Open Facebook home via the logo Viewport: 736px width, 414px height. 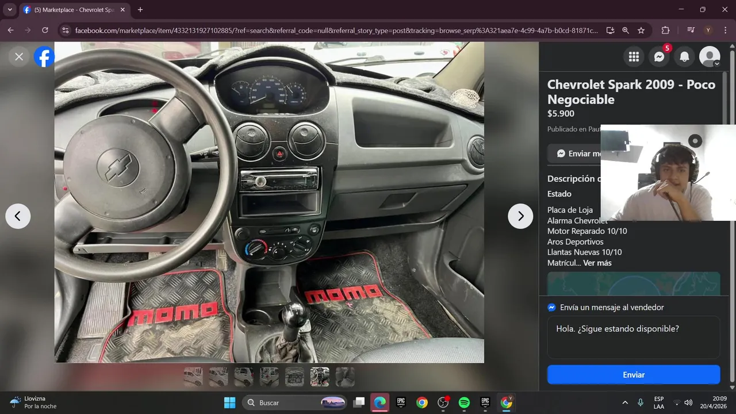click(x=44, y=56)
